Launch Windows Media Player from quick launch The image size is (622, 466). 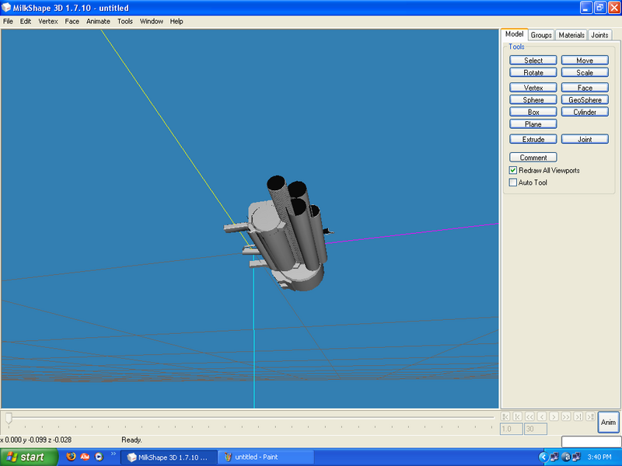(x=99, y=457)
